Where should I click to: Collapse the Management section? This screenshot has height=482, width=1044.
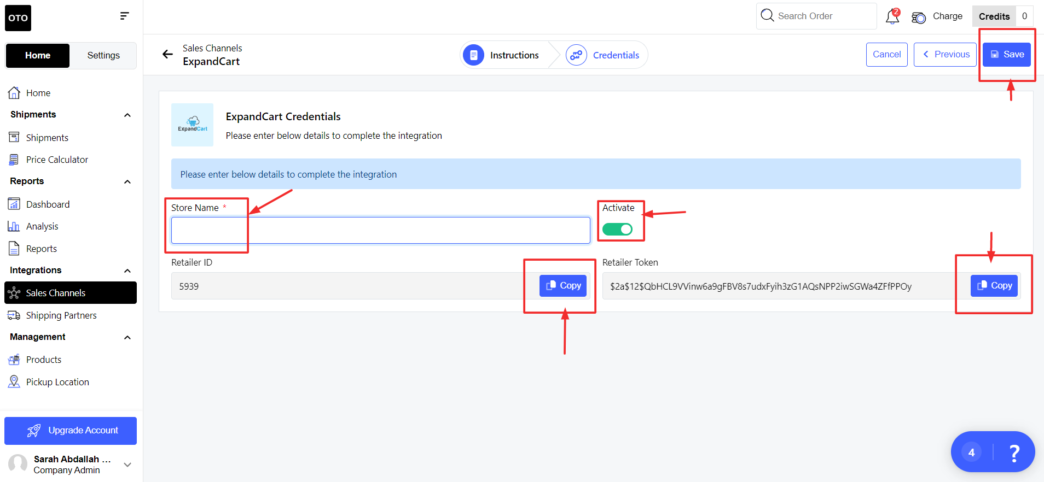127,337
